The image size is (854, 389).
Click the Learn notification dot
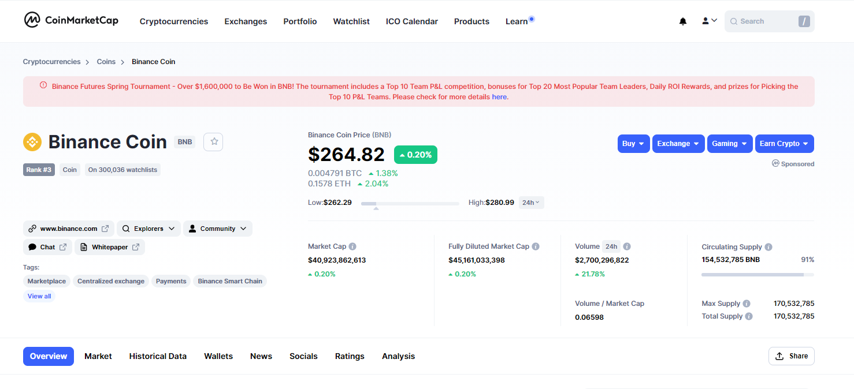pos(532,18)
